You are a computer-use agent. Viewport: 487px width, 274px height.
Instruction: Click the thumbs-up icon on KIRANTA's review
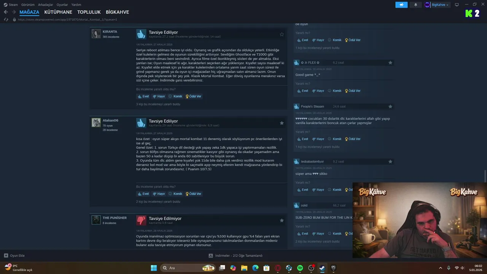coord(141,34)
